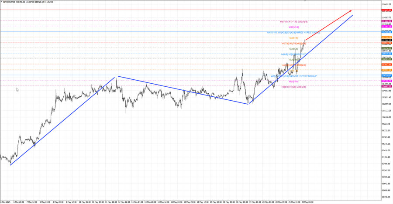Click the orange-red 107812.50 price tag
This screenshot has width=393, height=204.
tap(386, 65)
